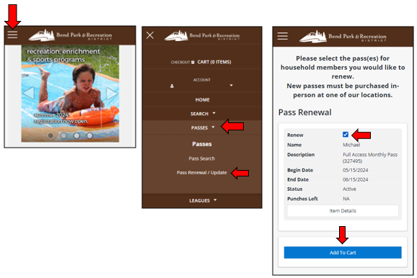Open the Cart (0 Items) link

click(x=214, y=62)
